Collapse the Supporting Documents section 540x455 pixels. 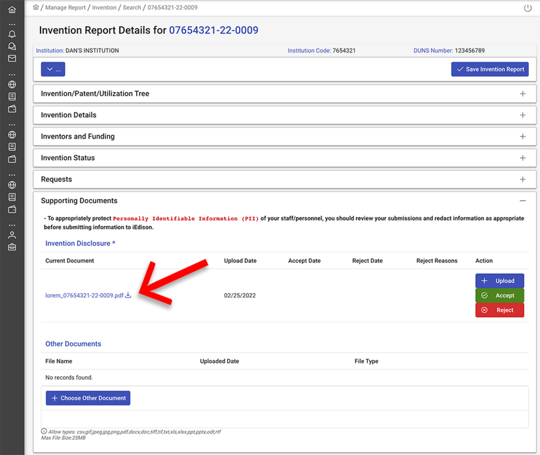pyautogui.click(x=523, y=201)
